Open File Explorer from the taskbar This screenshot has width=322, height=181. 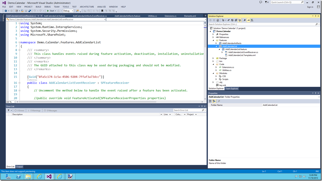pos(28,176)
